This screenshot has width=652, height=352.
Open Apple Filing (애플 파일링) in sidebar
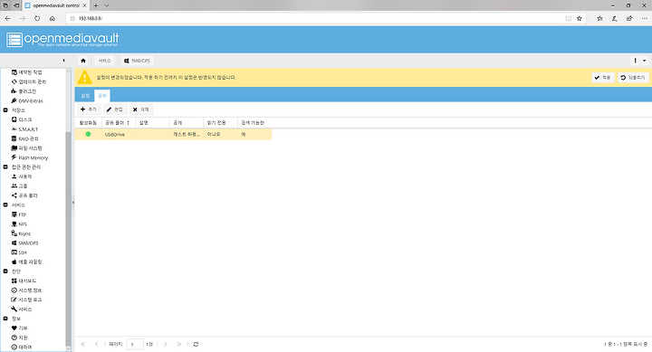[x=26, y=262]
